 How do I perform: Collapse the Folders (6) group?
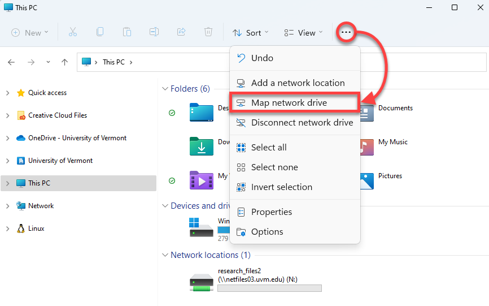pyautogui.click(x=165, y=89)
